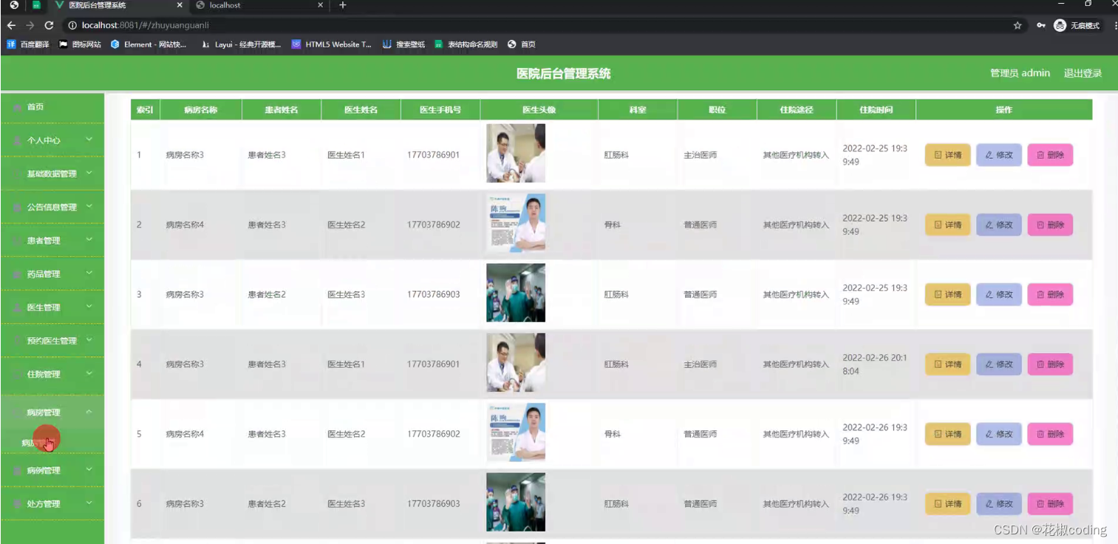This screenshot has width=1118, height=544.
Task: Expand the 患者管理 sidebar menu
Action: tap(52, 241)
